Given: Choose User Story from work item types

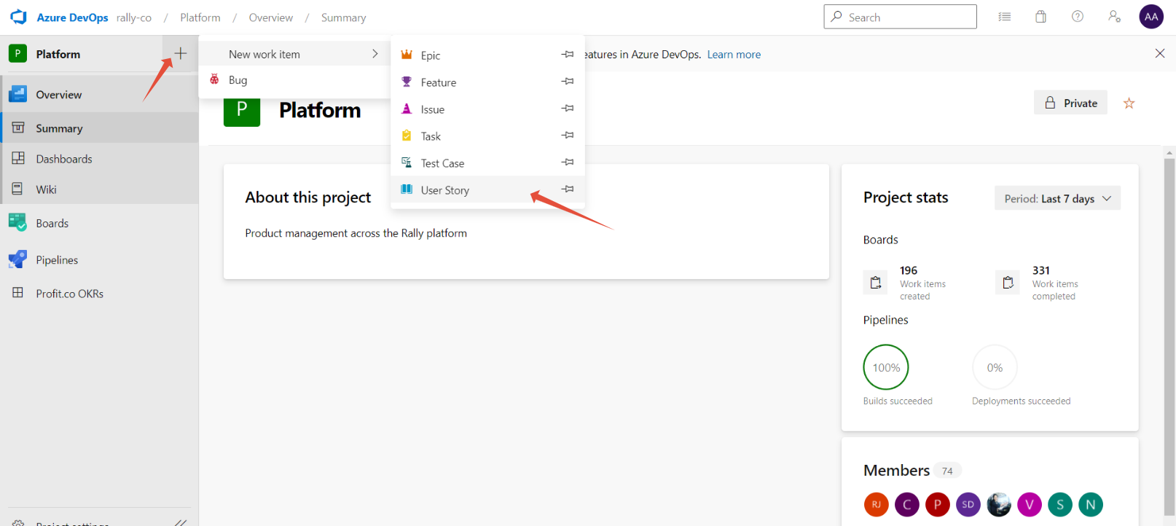Looking at the screenshot, I should (x=487, y=189).
